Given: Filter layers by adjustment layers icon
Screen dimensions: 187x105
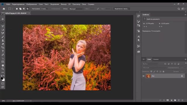Looking at the screenshot, I should click(x=169, y=64).
